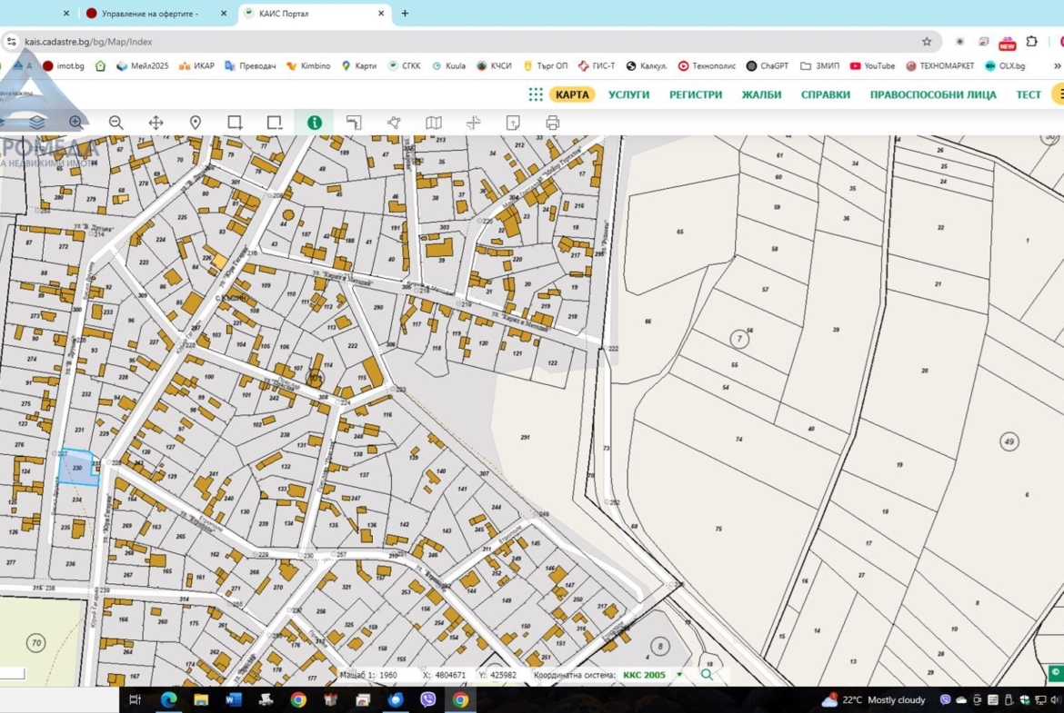Screen dimensions: 1064x713
Task: Open the map layers panel icon
Action: (x=36, y=122)
